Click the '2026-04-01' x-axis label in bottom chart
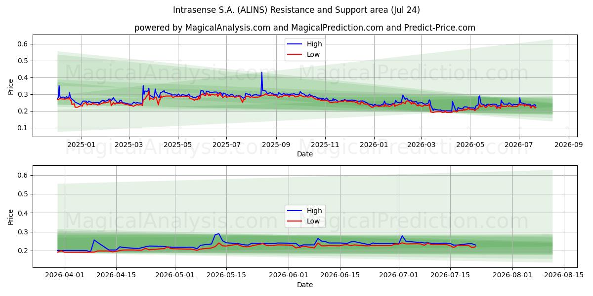593x296 pixels. pos(65,275)
